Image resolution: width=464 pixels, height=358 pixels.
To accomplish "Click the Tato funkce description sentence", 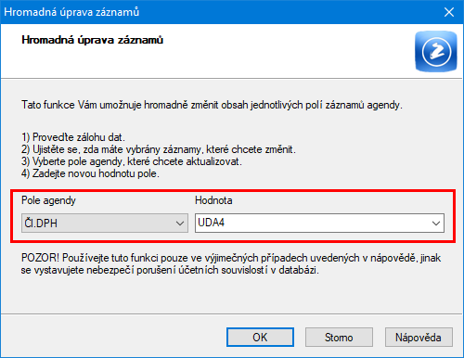I will pos(212,105).
